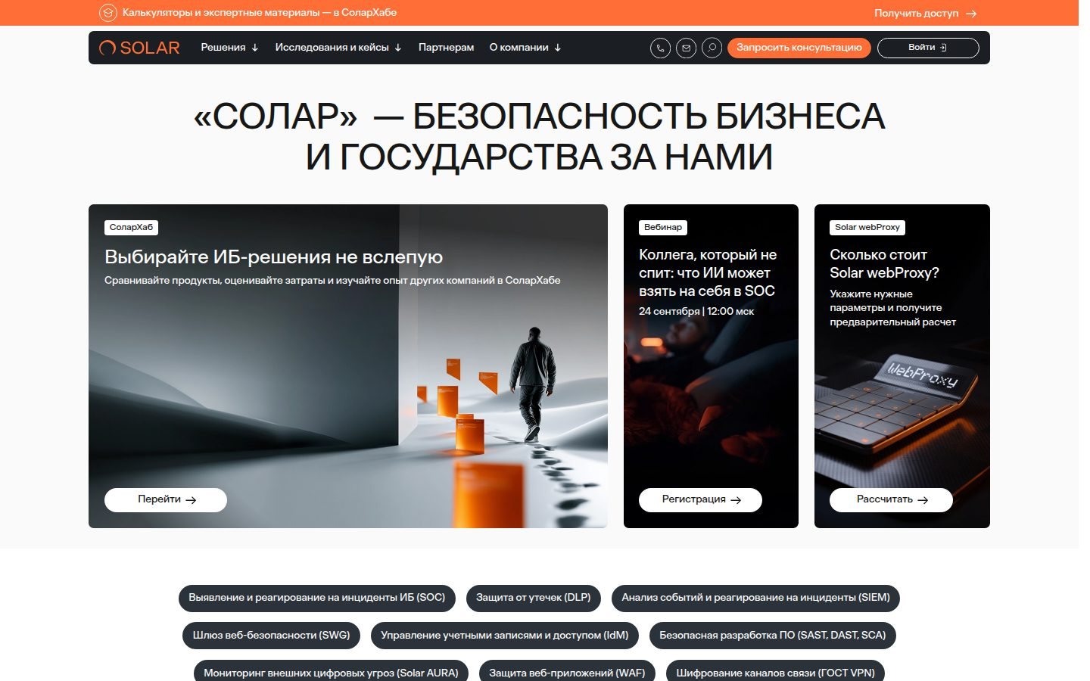Expand the Решения dropdown menu

pos(229,48)
